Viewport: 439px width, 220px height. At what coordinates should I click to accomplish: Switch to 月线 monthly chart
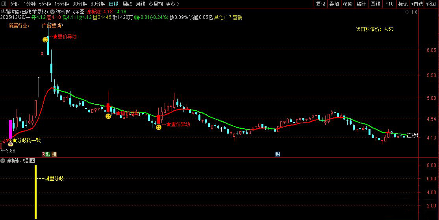tap(140, 4)
